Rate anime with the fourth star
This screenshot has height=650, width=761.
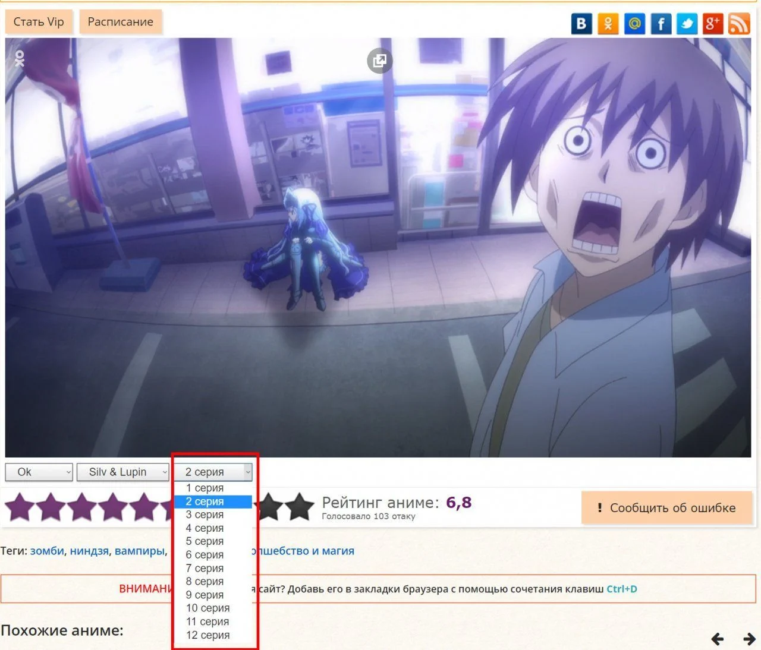(x=113, y=507)
